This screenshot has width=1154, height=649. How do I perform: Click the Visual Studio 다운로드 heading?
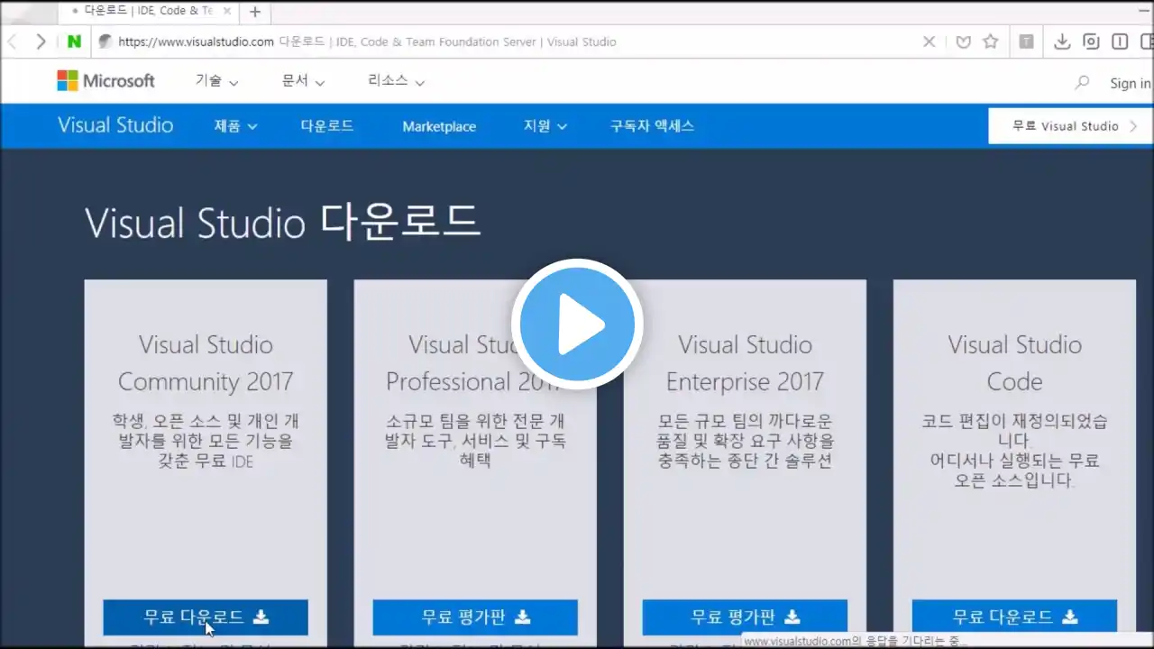point(282,222)
